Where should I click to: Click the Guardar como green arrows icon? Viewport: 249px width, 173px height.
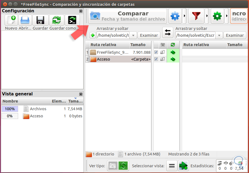tap(57, 20)
